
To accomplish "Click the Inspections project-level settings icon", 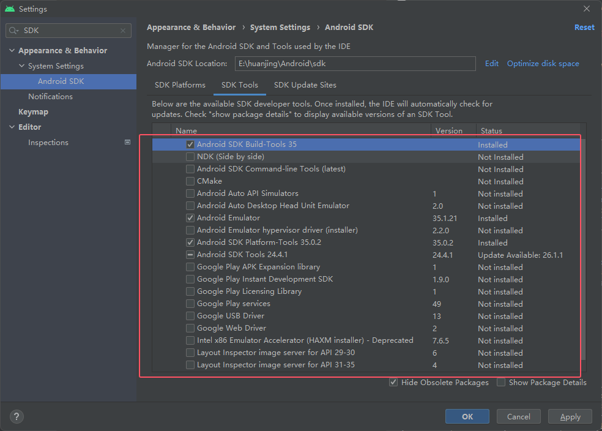I will pyautogui.click(x=127, y=142).
